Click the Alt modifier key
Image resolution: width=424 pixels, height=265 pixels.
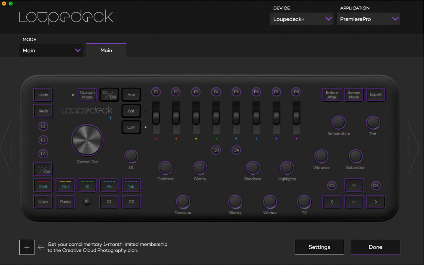109,185
